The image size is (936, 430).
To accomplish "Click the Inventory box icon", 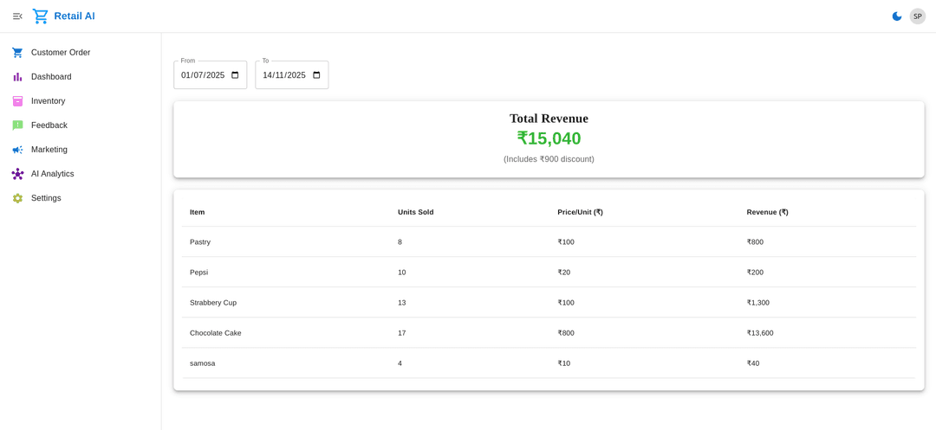I will (x=17, y=101).
